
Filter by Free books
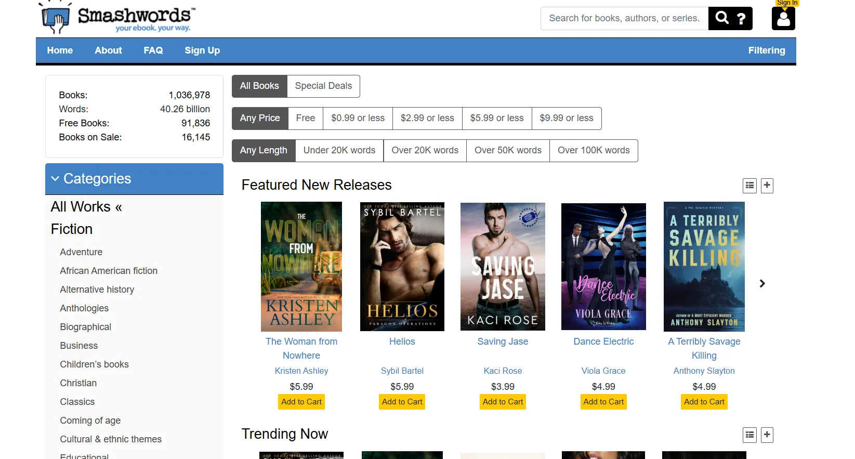click(306, 119)
